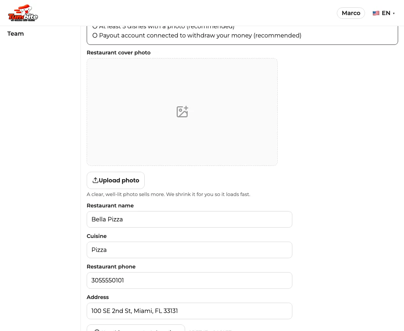Viewport: 404px width, 331px height.
Task: Click the circle icon beside Payout account item
Action: tap(95, 36)
